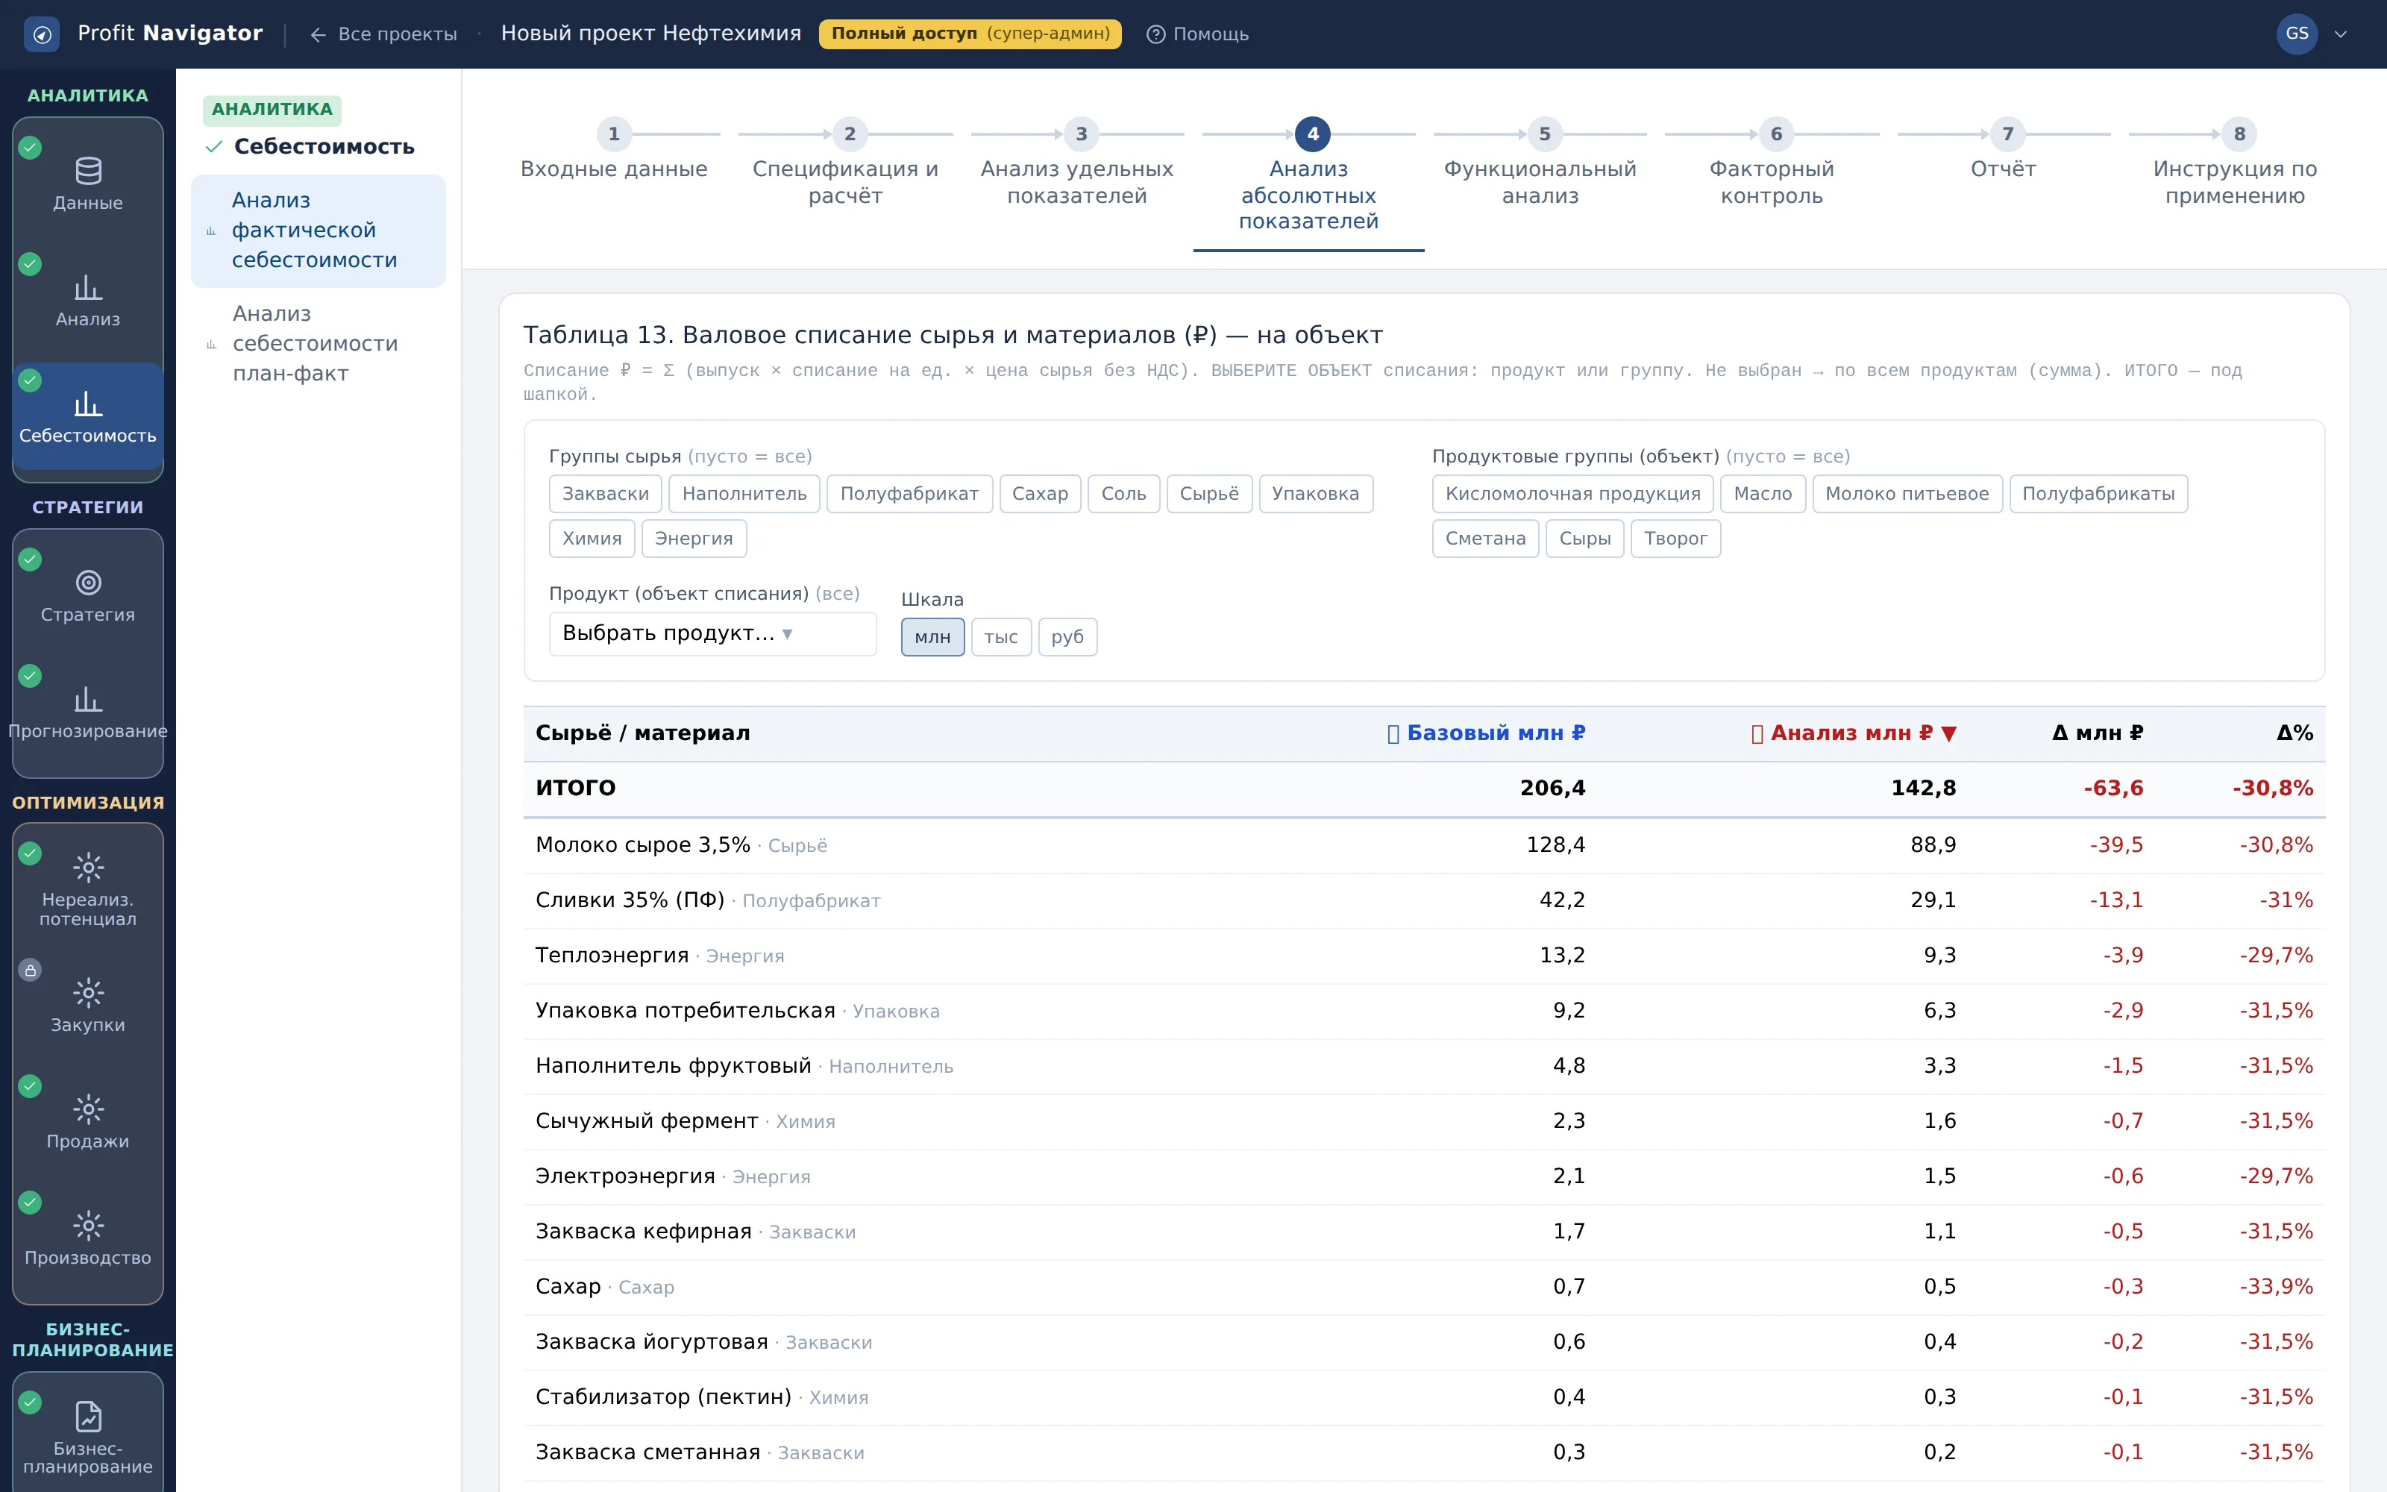Click the Полный доступ супер-админ badge

tap(970, 34)
